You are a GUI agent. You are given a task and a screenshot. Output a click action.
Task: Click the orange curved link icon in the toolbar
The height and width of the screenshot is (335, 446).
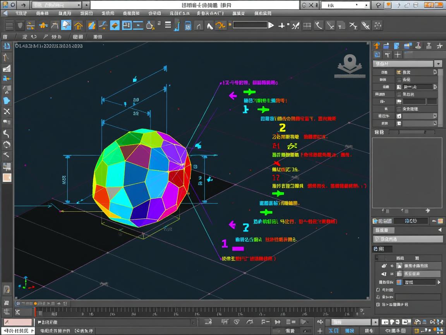coord(220,26)
